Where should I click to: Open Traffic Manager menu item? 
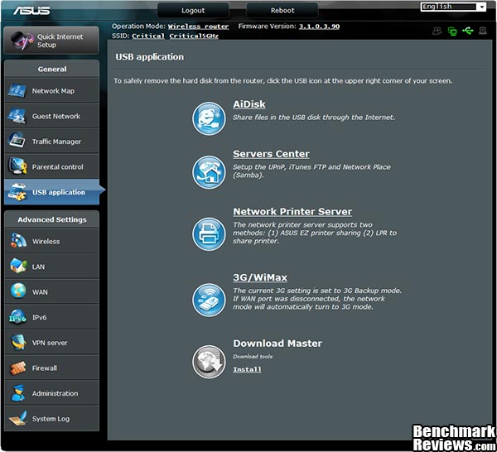[51, 141]
